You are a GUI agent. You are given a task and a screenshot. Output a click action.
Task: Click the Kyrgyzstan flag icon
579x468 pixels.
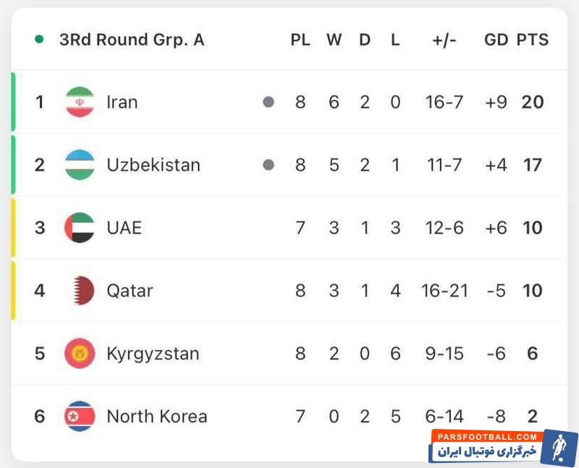tap(80, 354)
